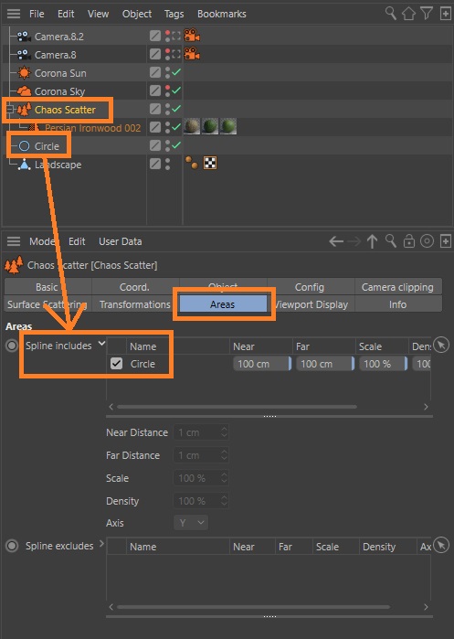454x639 pixels.
Task: Open the Axis dropdown set to Y
Action: pos(191,523)
